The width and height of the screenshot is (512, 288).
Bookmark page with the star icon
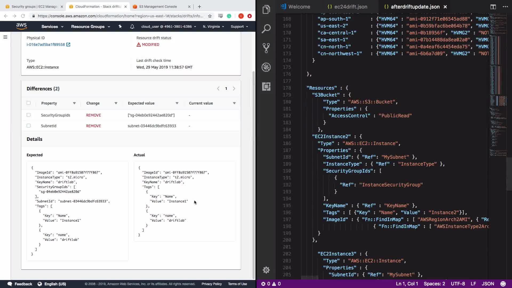pyautogui.click(x=210, y=16)
